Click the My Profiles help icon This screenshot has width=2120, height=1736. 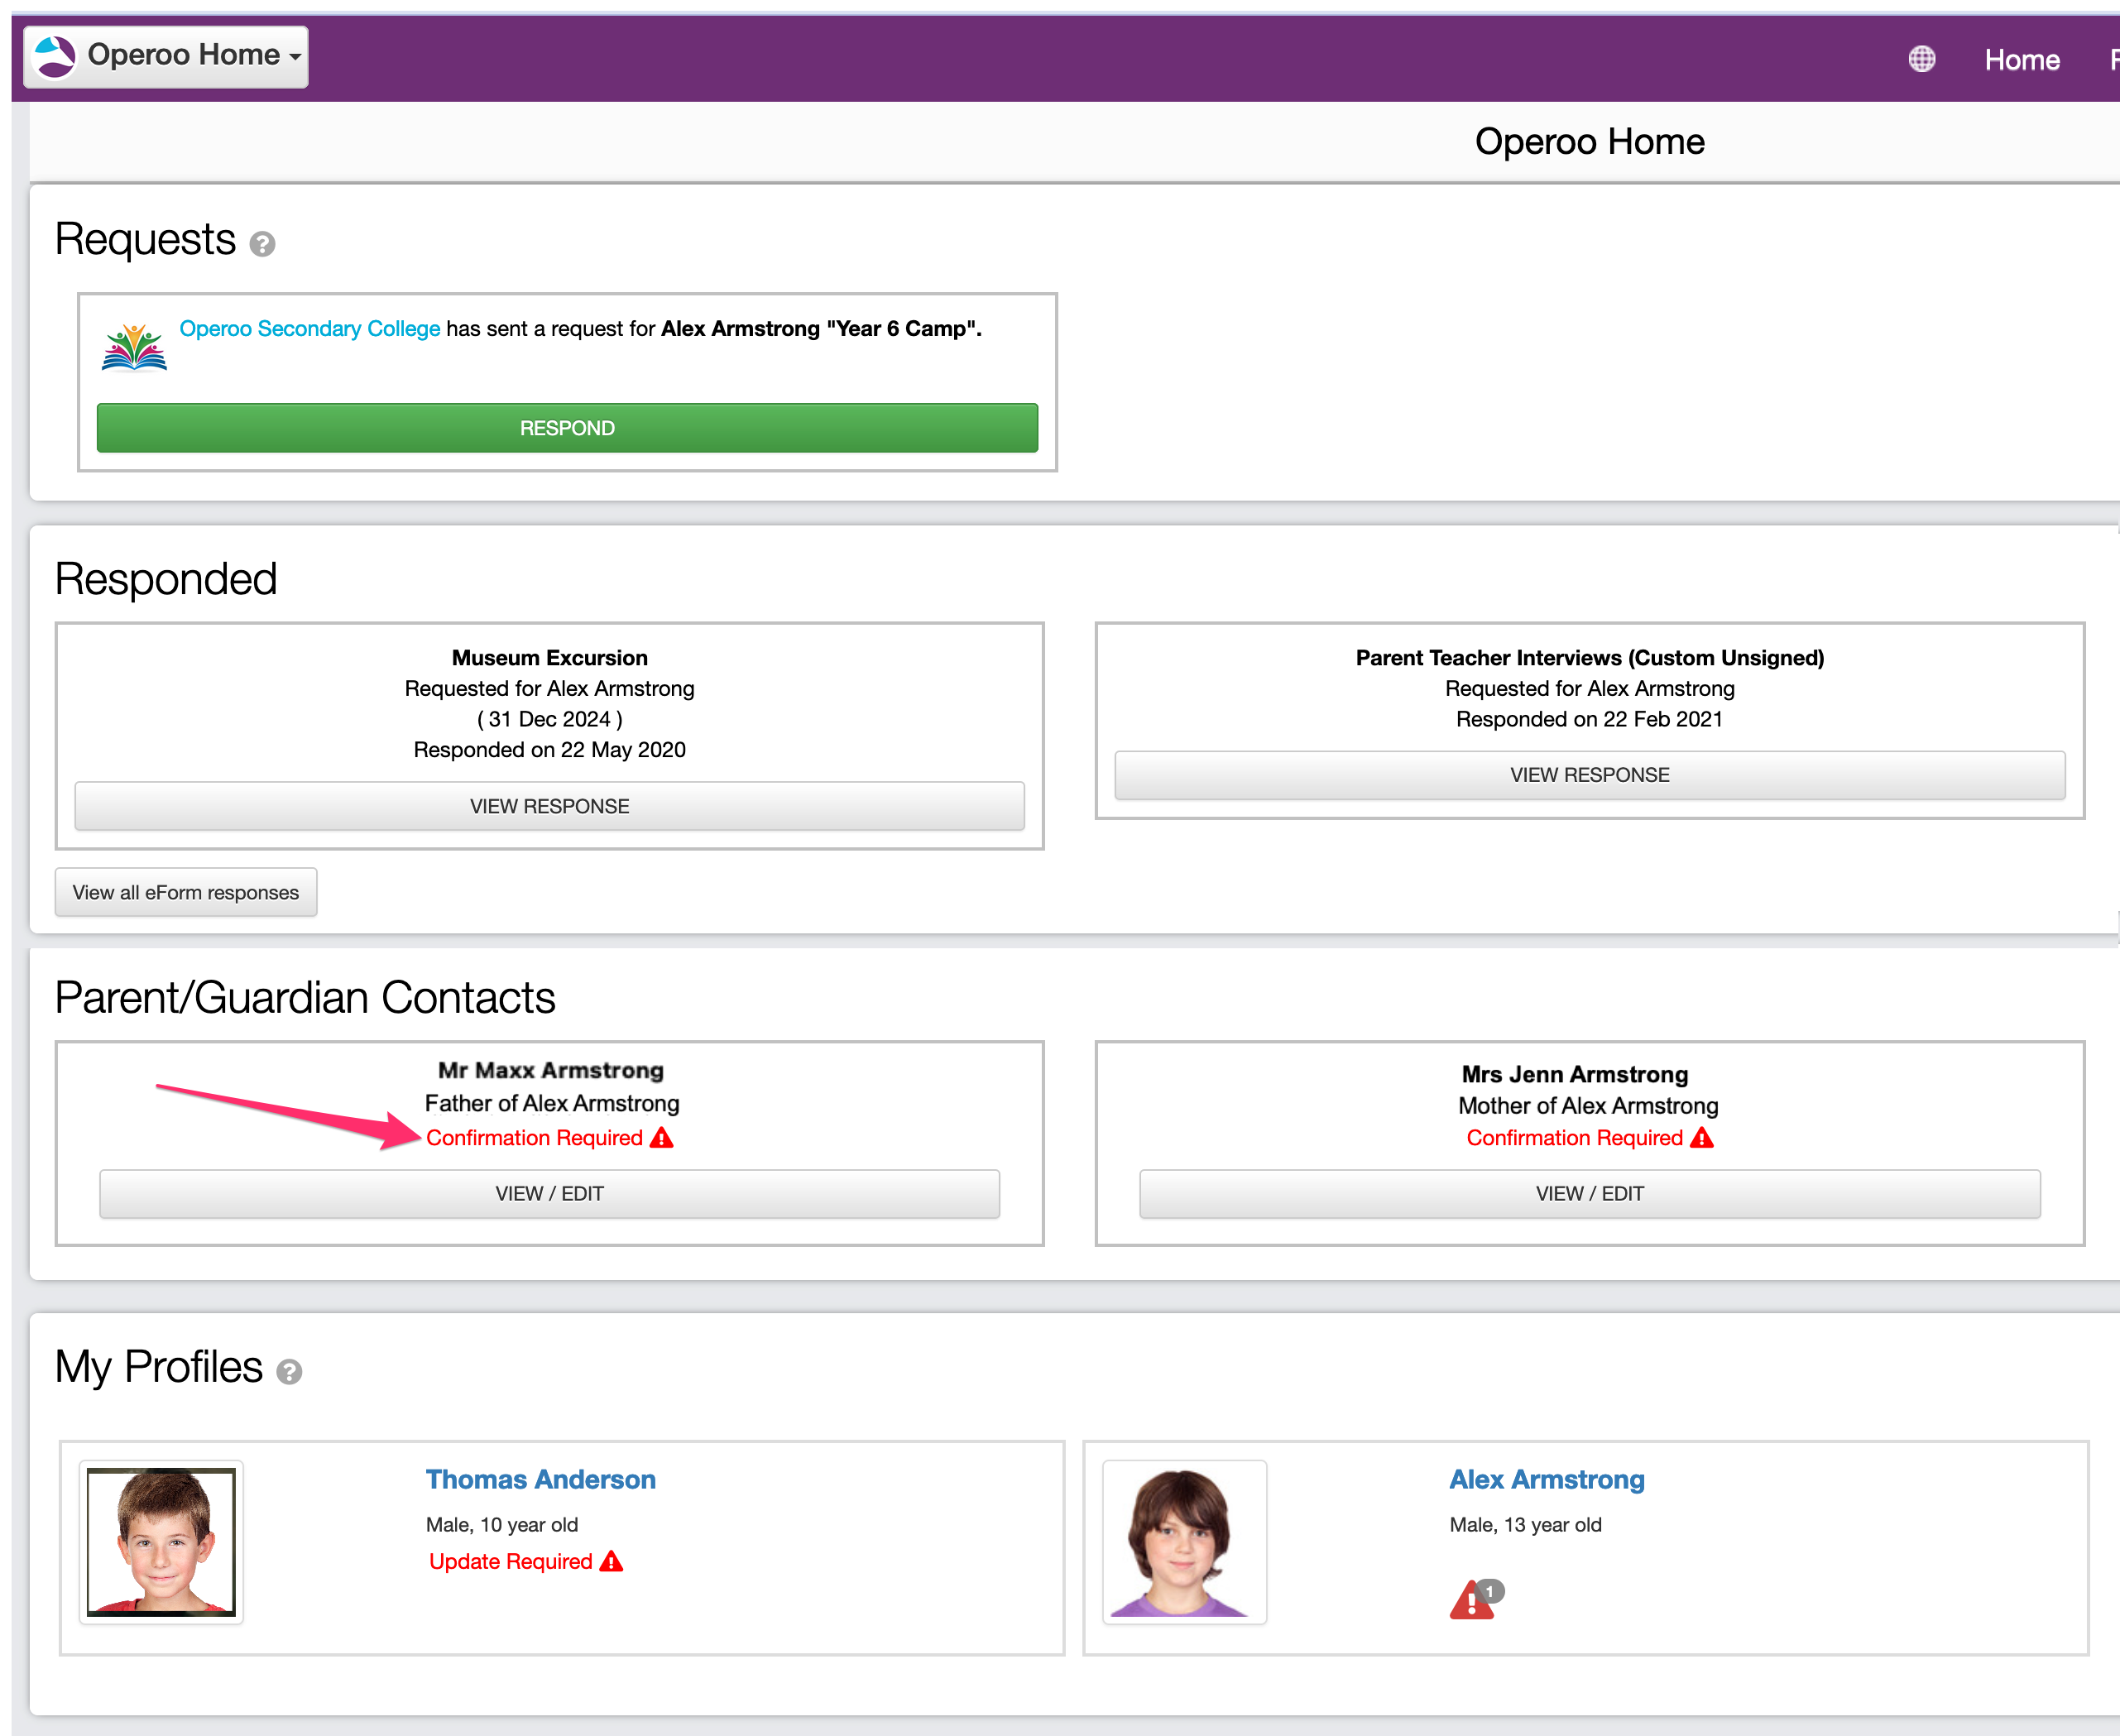[289, 1372]
